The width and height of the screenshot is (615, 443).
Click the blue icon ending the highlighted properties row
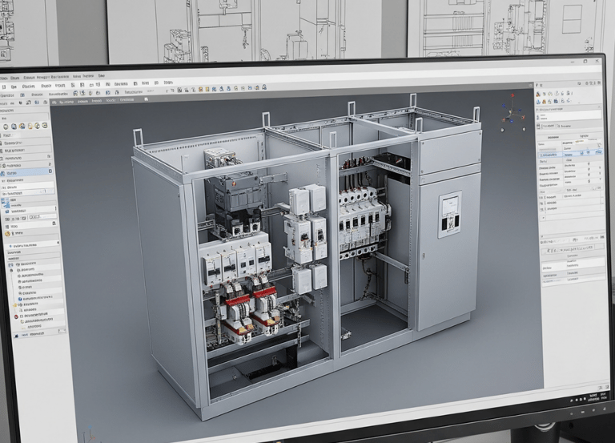coord(598,154)
